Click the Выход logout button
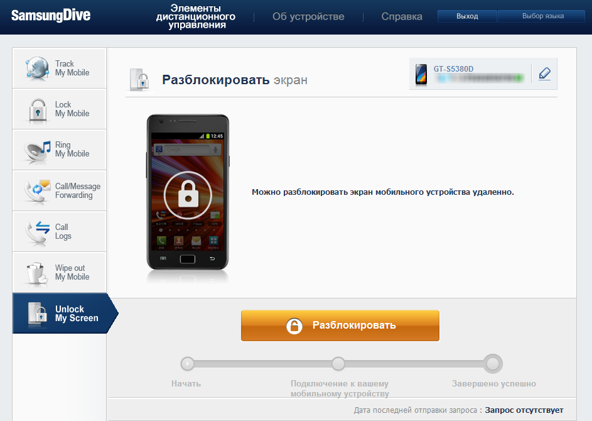Image resolution: width=592 pixels, height=421 pixels. click(x=467, y=16)
